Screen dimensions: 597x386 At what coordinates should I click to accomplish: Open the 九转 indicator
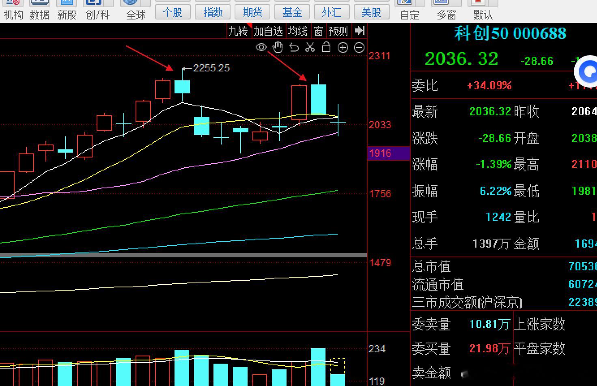(x=238, y=31)
